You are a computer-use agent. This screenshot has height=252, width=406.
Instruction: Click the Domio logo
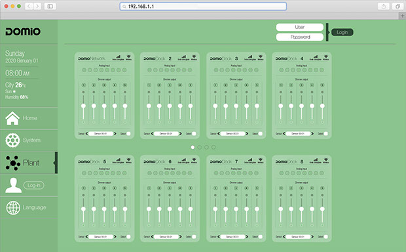pyautogui.click(x=23, y=31)
